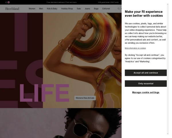Open the Men menu
Viewport: 172px width, 138px height.
coord(41,9)
